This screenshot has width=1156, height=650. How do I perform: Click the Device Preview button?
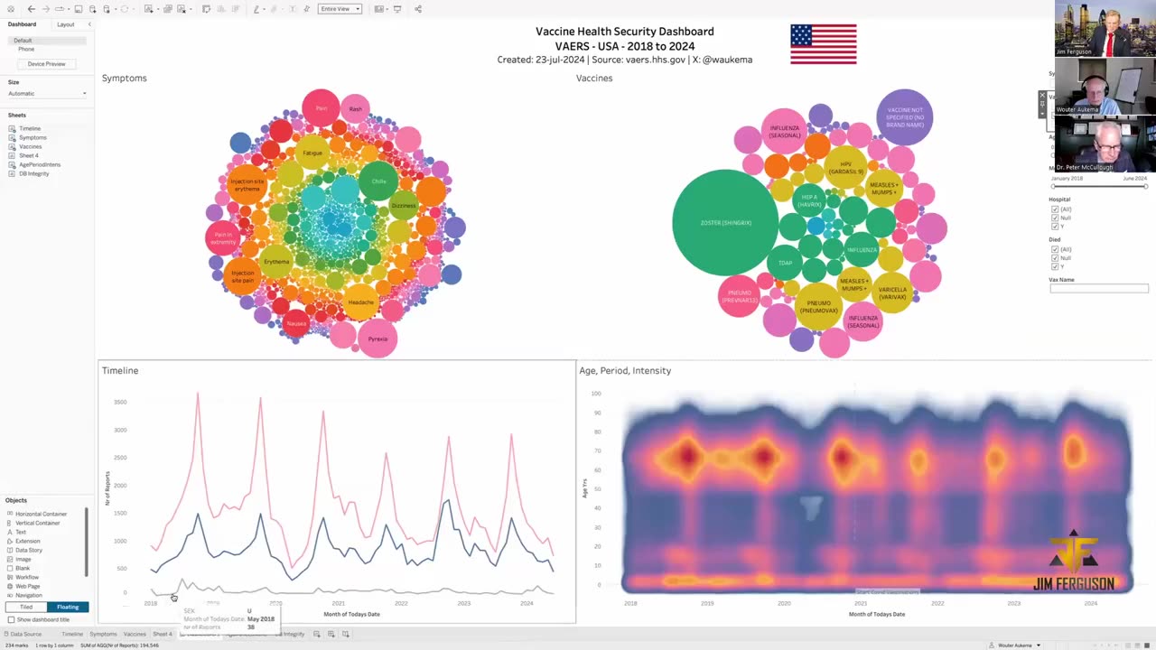(46, 64)
